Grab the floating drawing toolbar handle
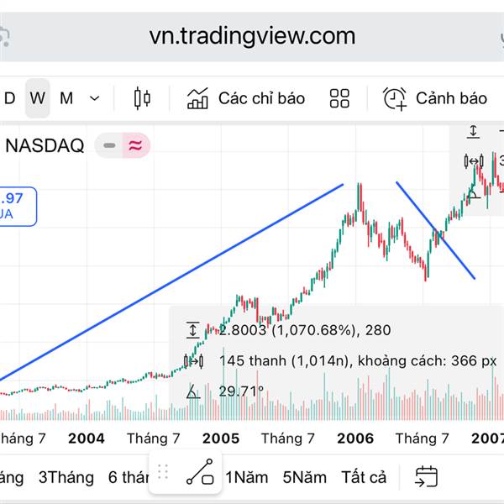Image resolution: width=504 pixels, height=504 pixels. point(163,473)
